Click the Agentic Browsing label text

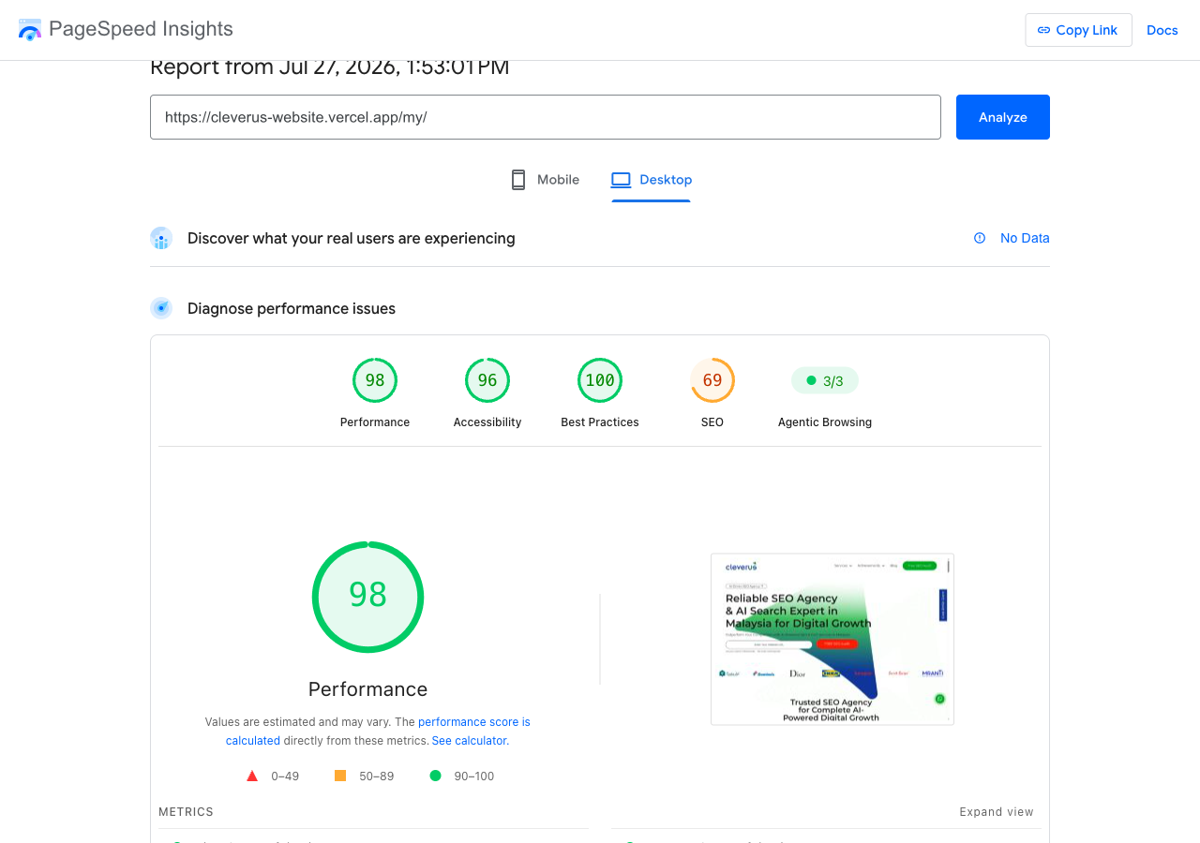pyautogui.click(x=825, y=422)
